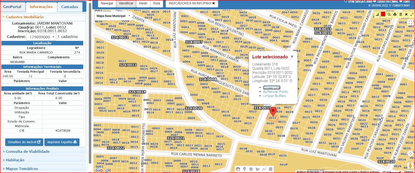Click Detalhes do Imóvel button
Image resolution: width=415 pixels, height=173 pixels.
pos(24,142)
